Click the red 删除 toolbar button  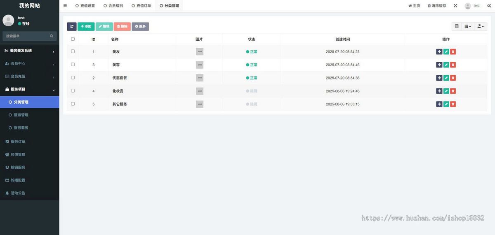click(x=122, y=26)
